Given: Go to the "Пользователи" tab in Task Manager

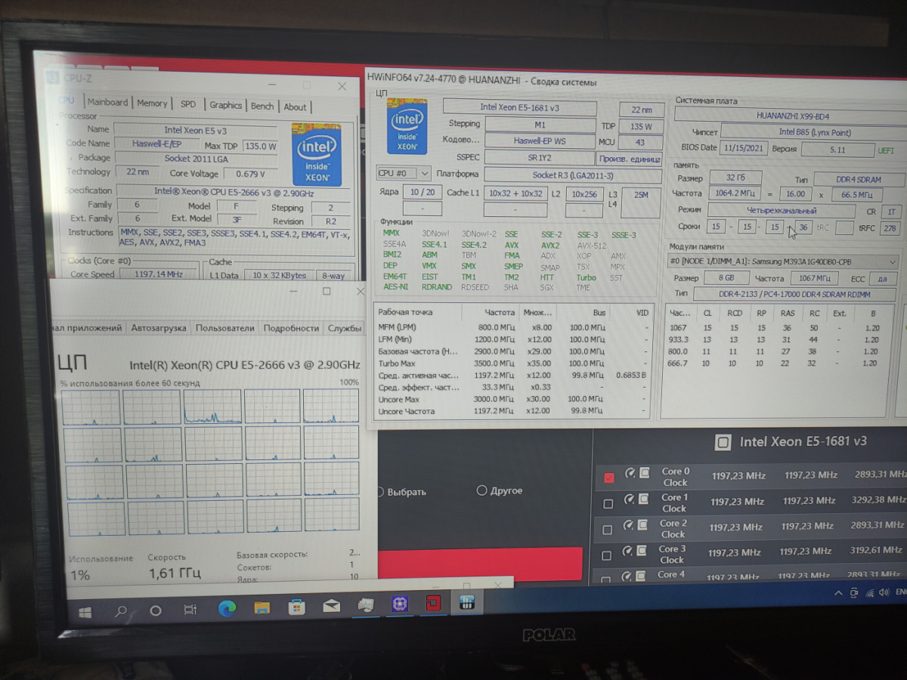Looking at the screenshot, I should pos(224,328).
